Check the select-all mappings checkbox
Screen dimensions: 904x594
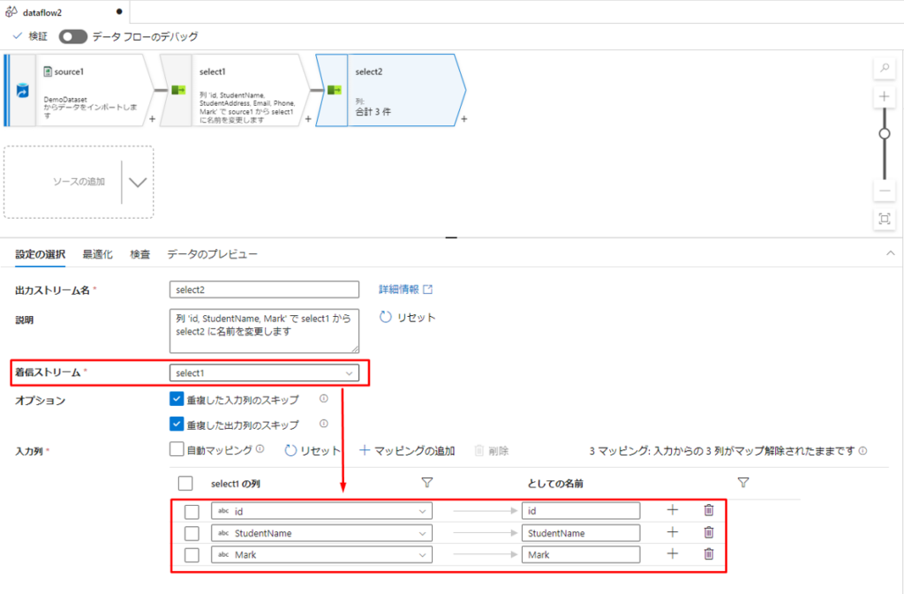(x=185, y=483)
